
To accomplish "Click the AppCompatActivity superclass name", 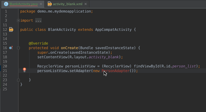I will pos(113,30).
